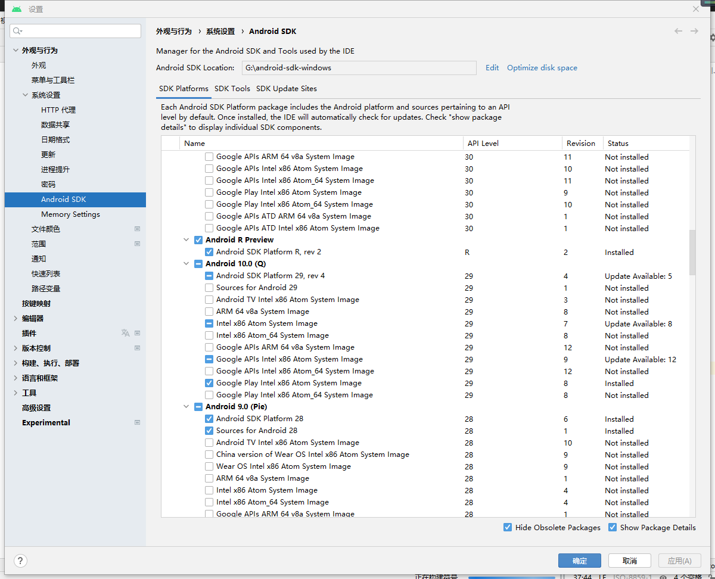This screenshot has height=579, width=715.
Task: Click the forward navigation arrow in the header
Action: pyautogui.click(x=695, y=31)
